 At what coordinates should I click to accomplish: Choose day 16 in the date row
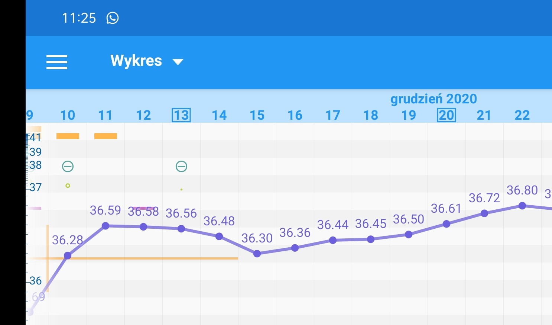295,115
